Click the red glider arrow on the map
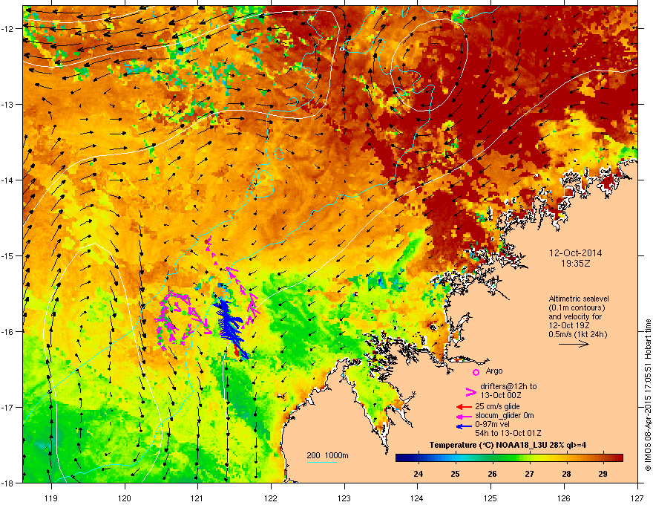The width and height of the screenshot is (653, 505). [x=236, y=349]
